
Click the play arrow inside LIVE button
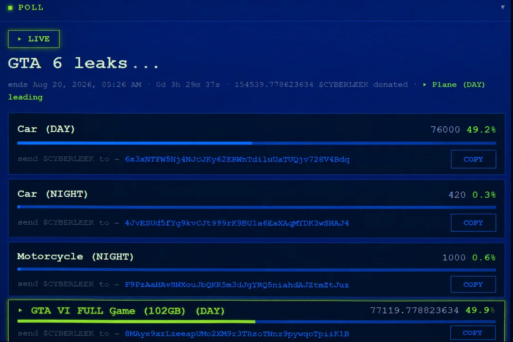[19, 39]
